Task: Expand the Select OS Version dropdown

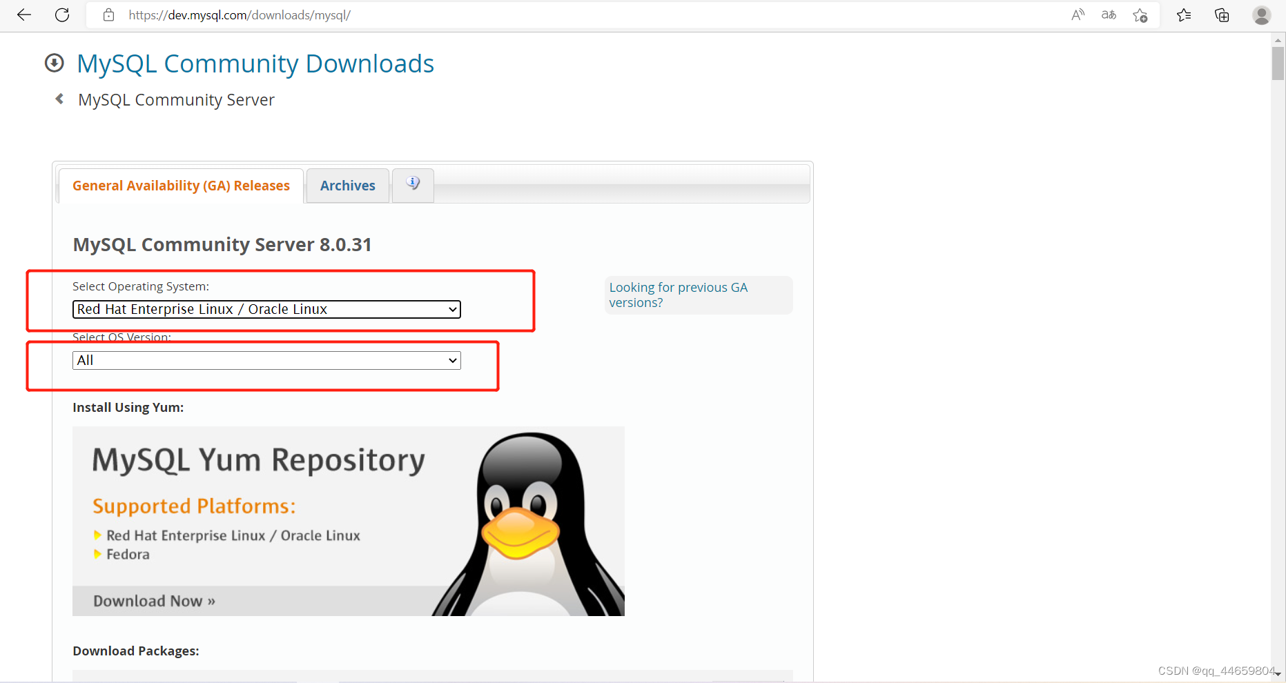Action: pos(266,360)
